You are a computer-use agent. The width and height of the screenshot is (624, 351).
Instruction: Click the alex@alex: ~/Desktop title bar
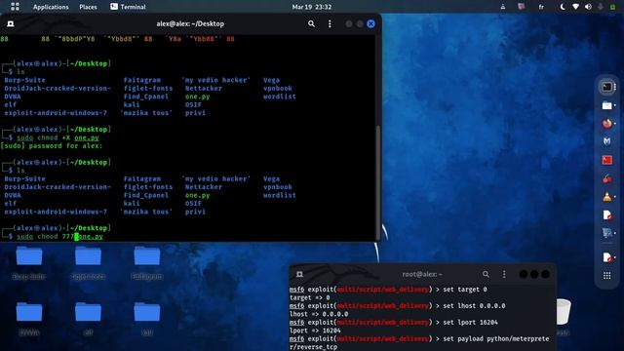[x=190, y=23]
